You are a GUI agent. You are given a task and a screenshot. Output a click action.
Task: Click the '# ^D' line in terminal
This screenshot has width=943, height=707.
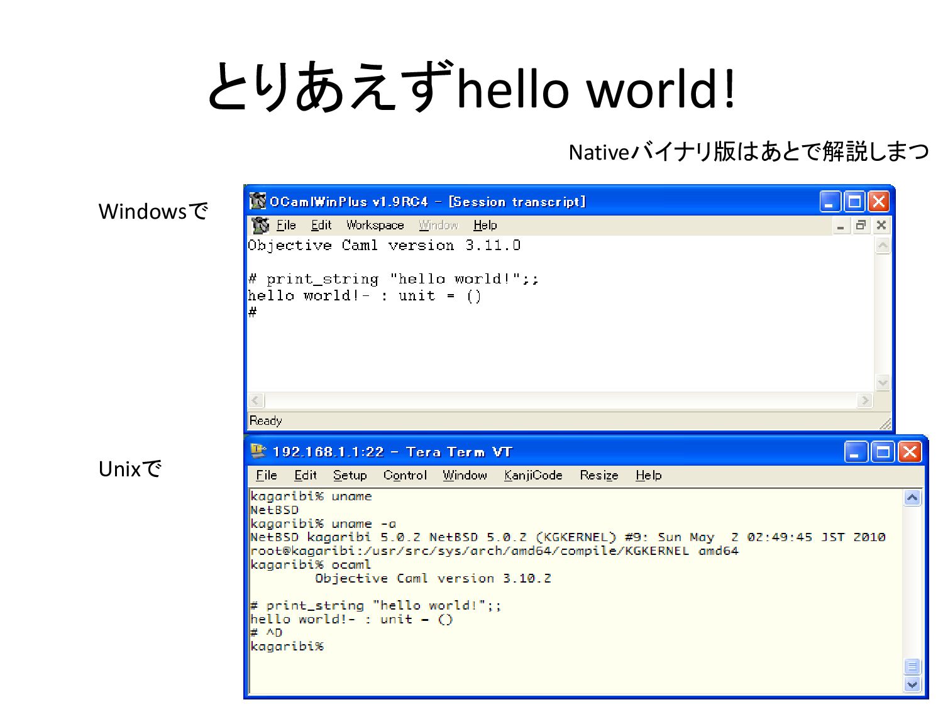(x=267, y=632)
